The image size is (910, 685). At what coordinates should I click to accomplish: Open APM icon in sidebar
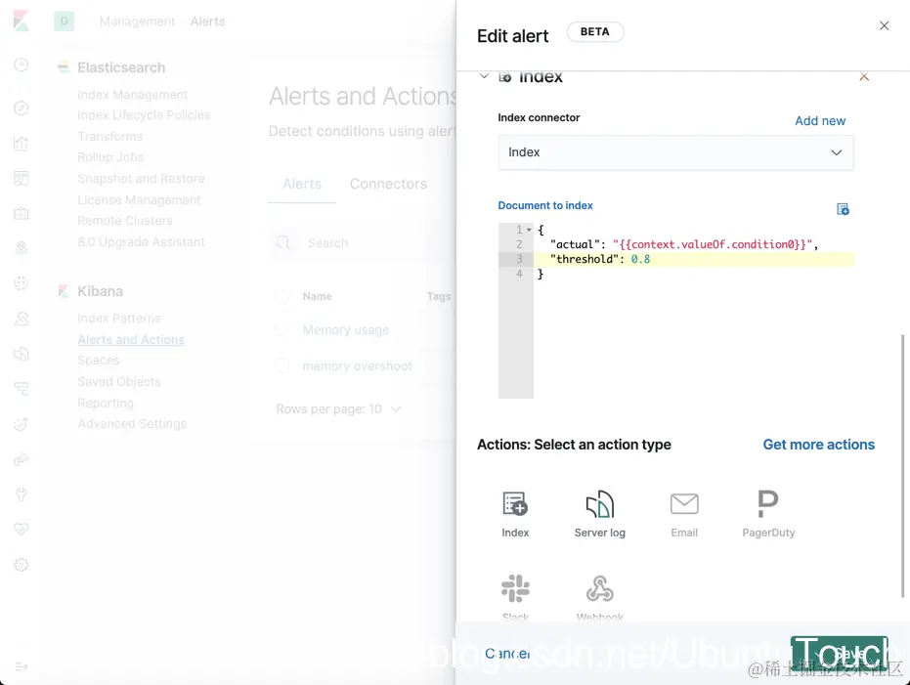pos(21,389)
